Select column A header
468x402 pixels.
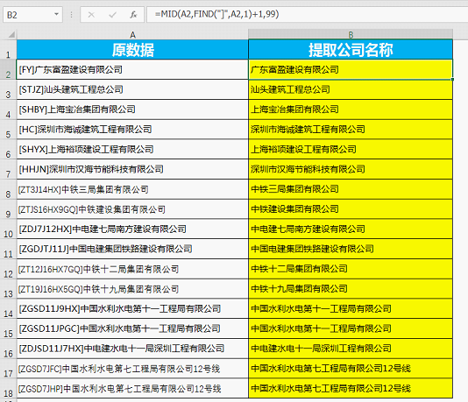tap(132, 34)
